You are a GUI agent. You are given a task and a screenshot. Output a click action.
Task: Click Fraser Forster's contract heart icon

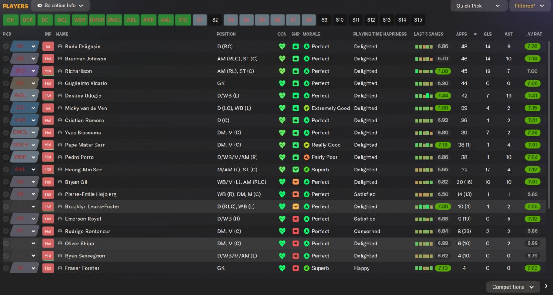[282, 268]
